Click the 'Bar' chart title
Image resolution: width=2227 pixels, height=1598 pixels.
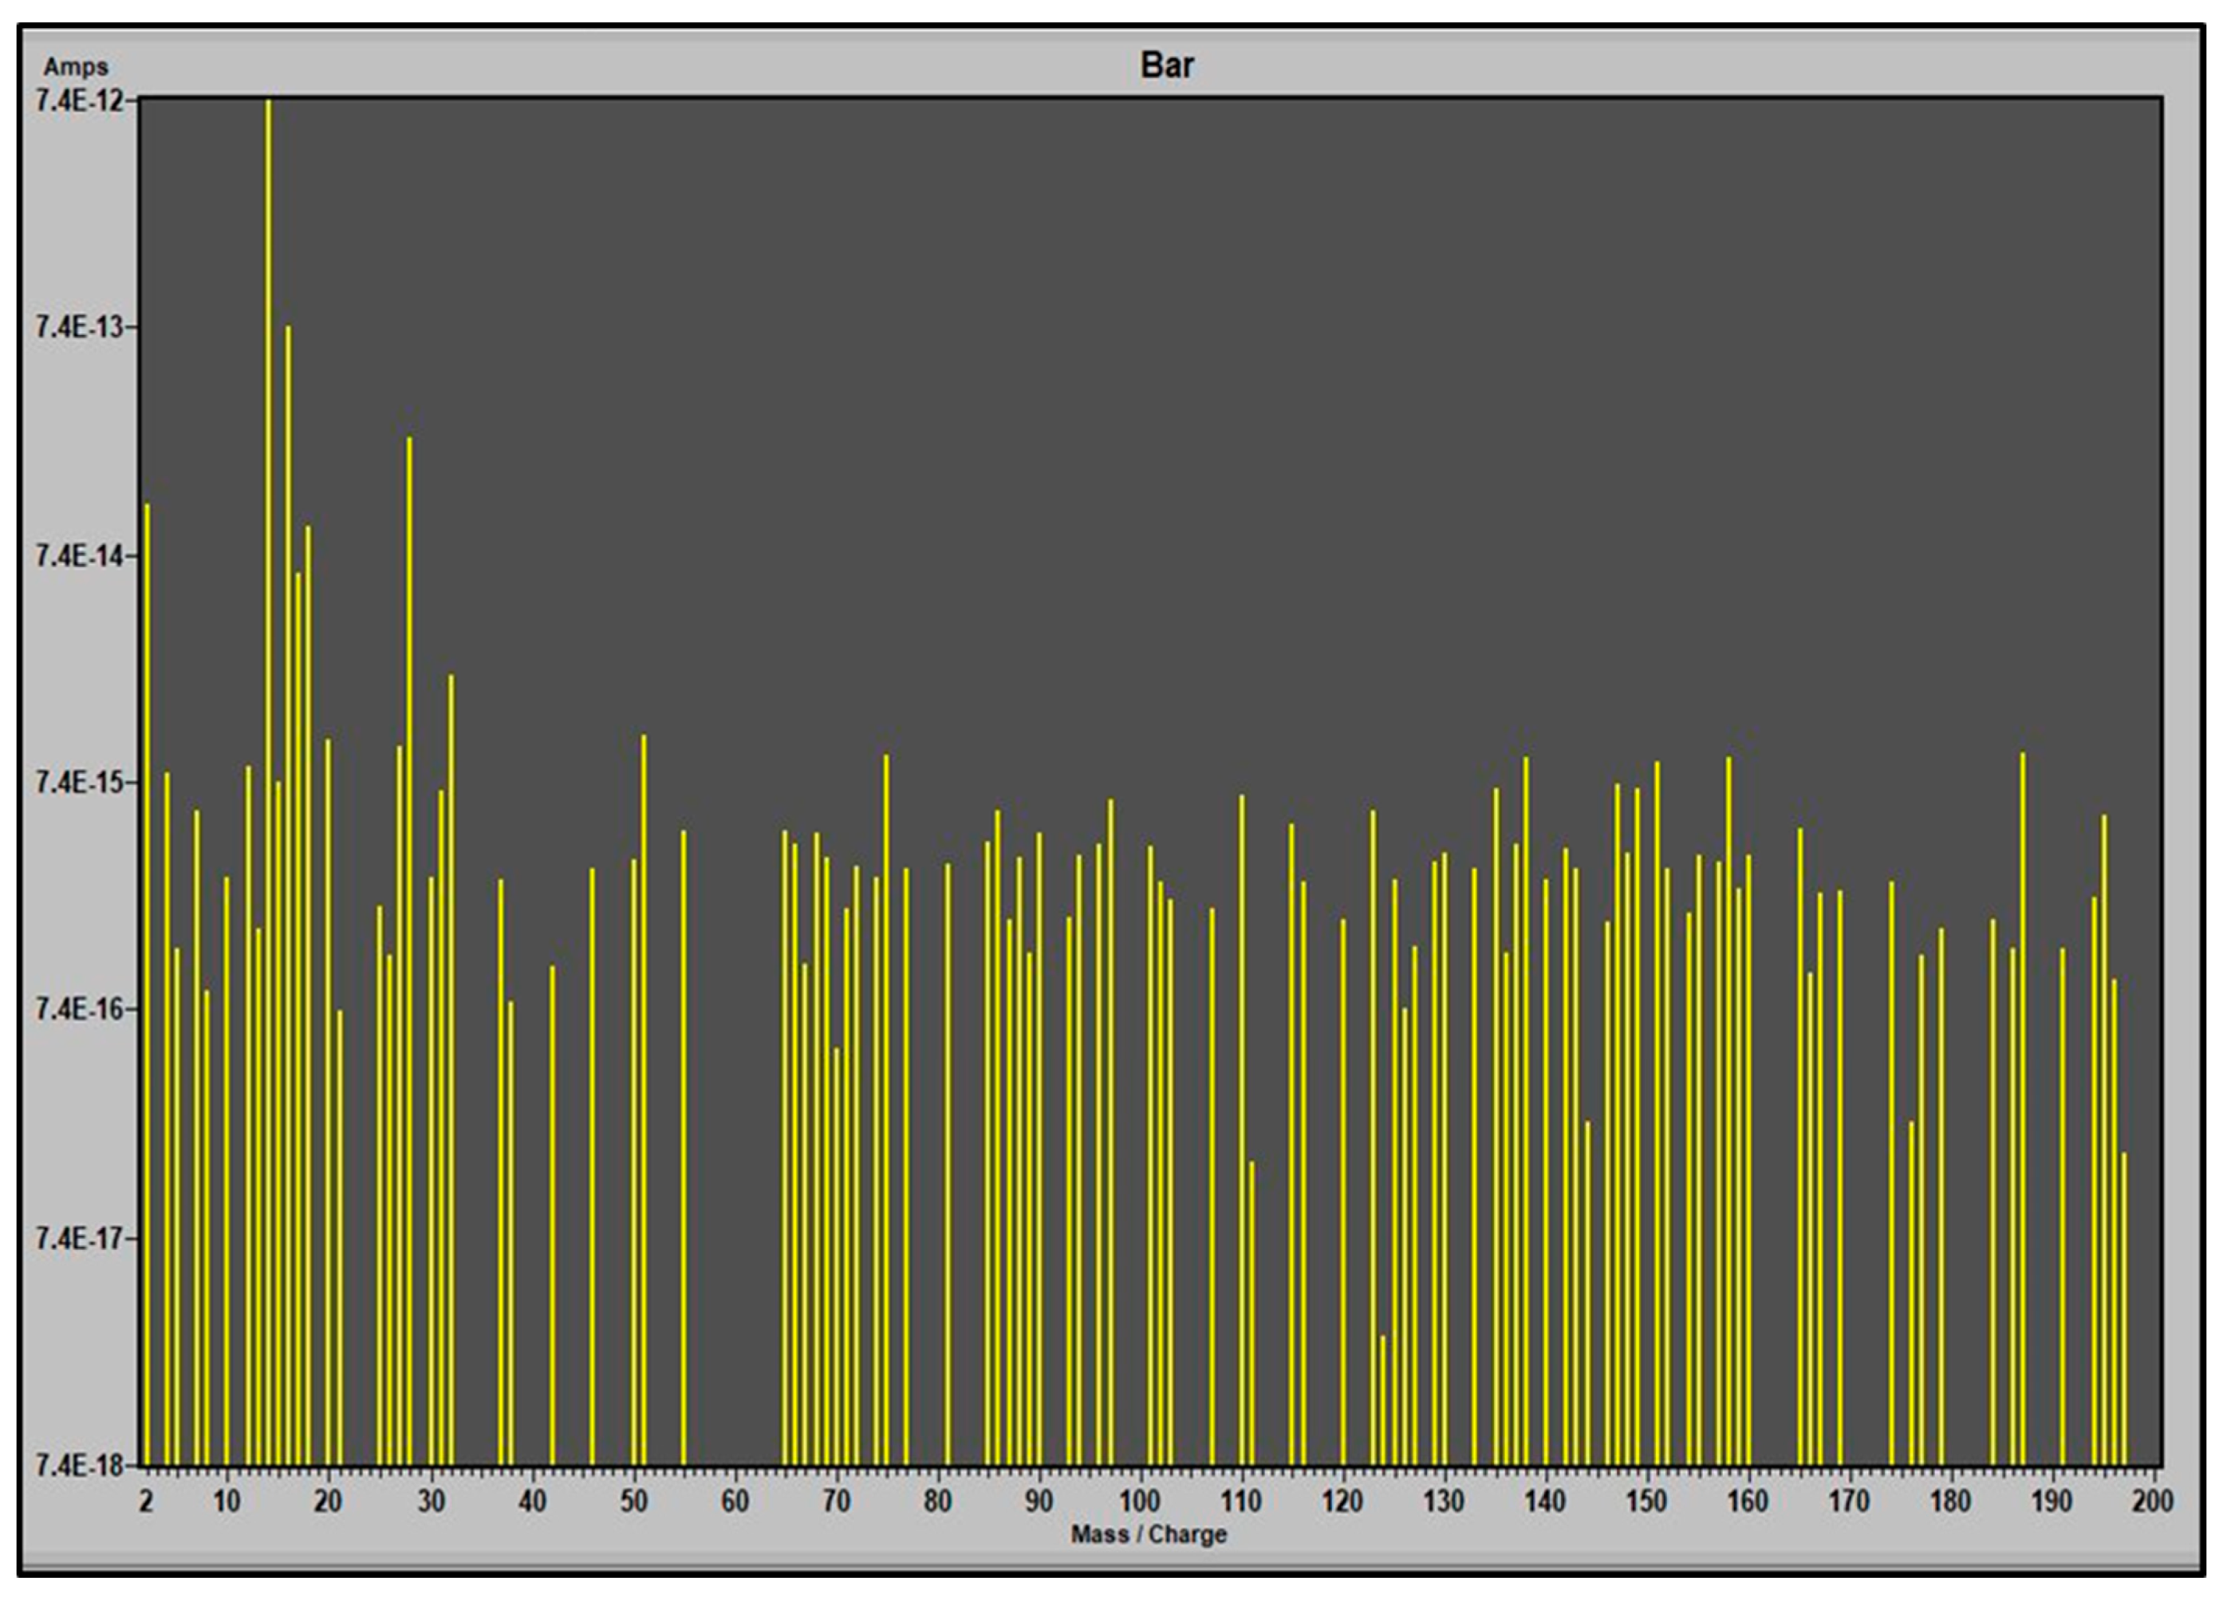pos(1166,65)
